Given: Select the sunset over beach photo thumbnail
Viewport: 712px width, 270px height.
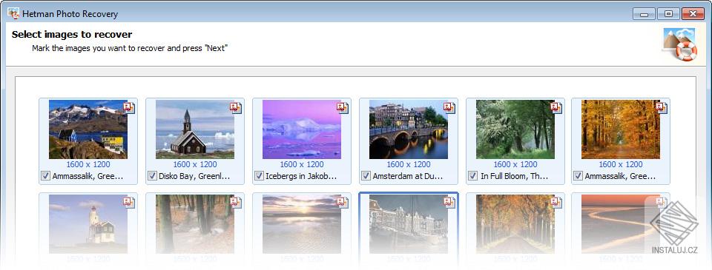Looking at the screenshot, I should (x=302, y=224).
